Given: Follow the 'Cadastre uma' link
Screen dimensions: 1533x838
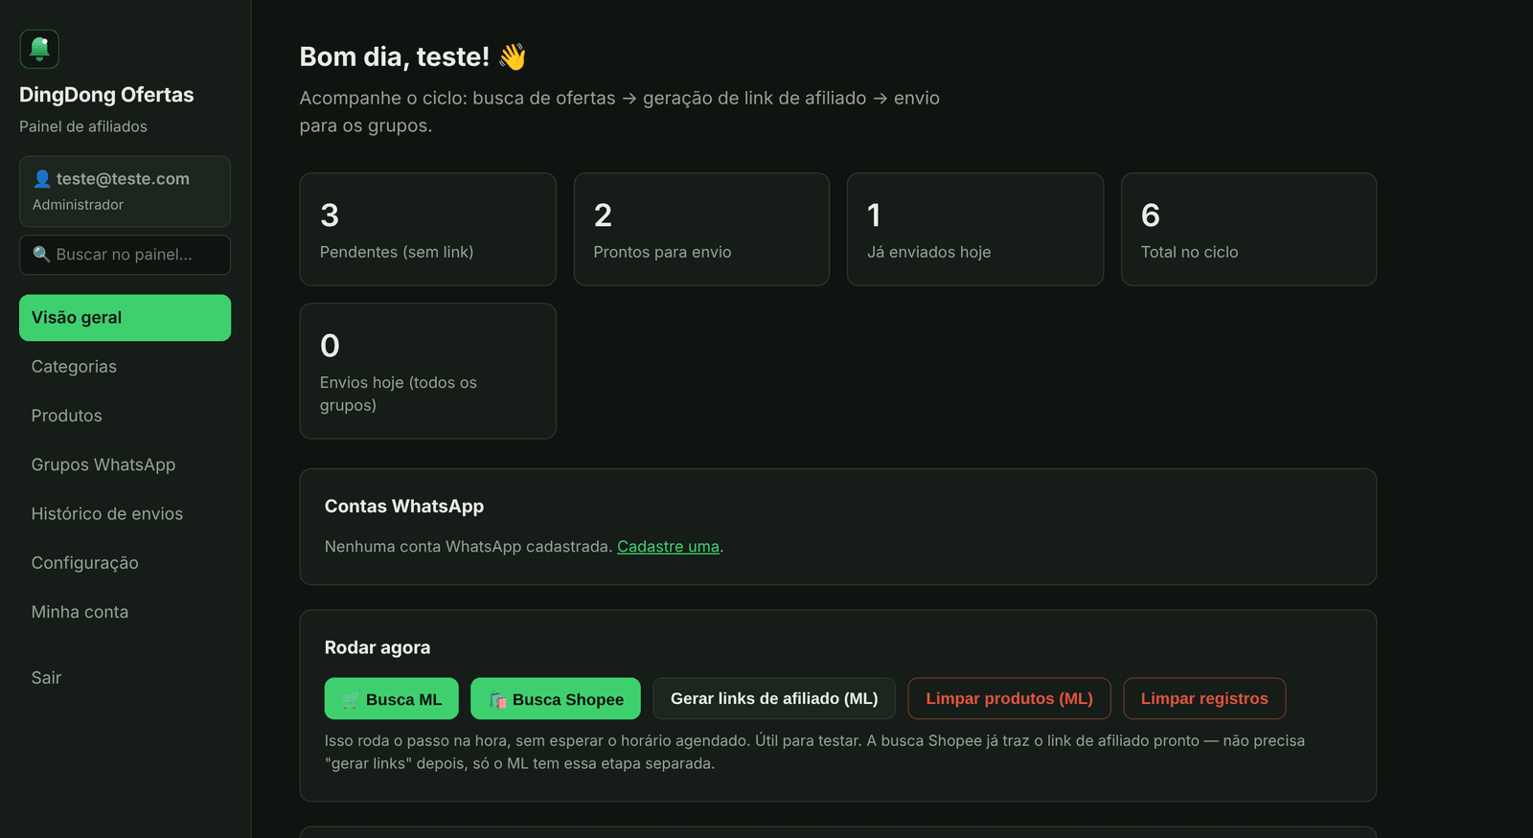Looking at the screenshot, I should [668, 547].
